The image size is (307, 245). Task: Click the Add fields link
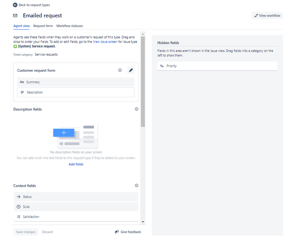(x=76, y=164)
